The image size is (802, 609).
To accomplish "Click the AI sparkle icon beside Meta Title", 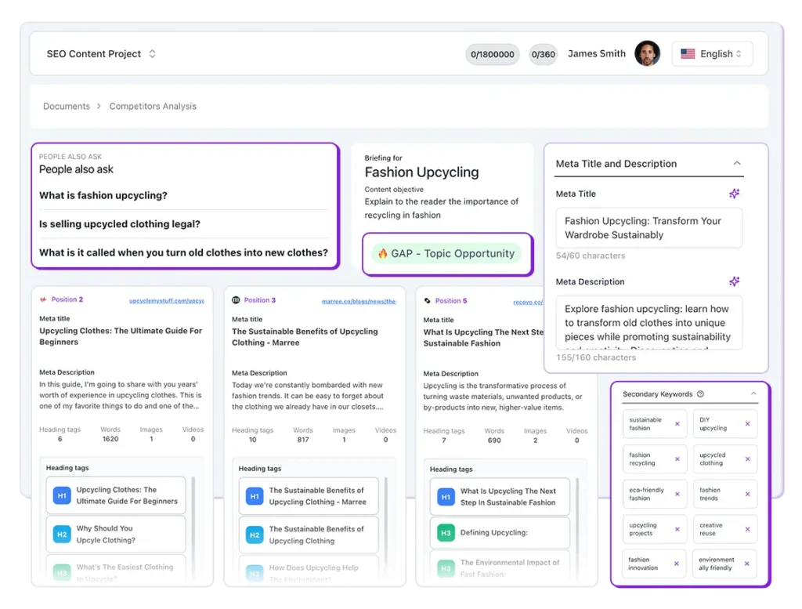I will coord(734,194).
